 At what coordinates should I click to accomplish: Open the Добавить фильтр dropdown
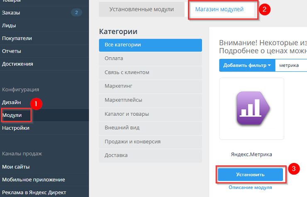(247, 66)
